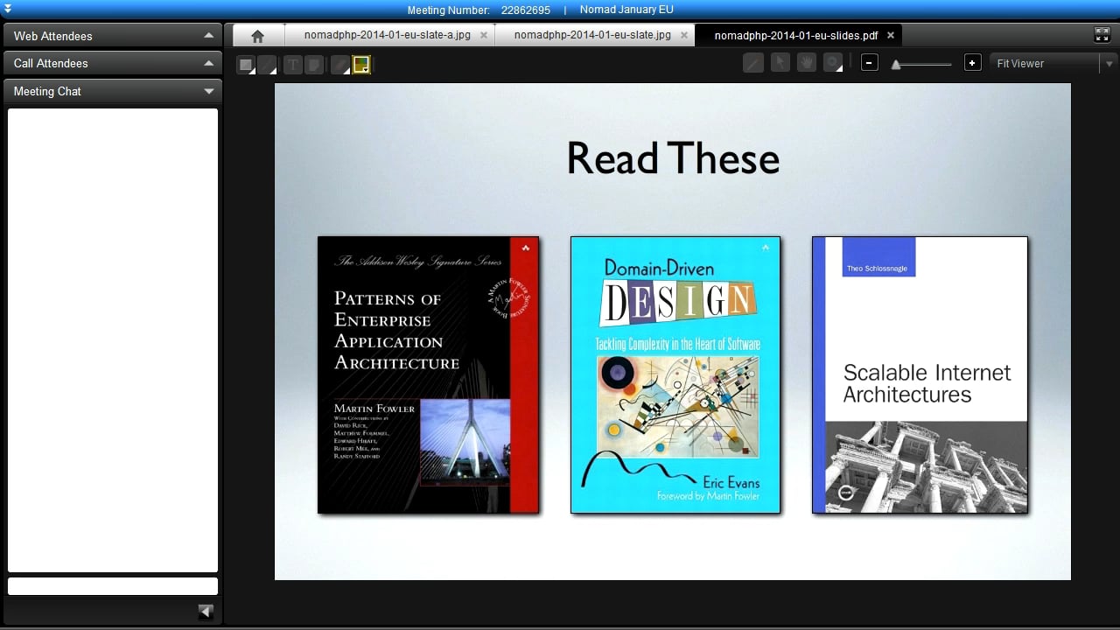Switch to nomadphp-2014-01-eu-slate-a.jpg tab
The width and height of the screenshot is (1120, 630).
(x=387, y=35)
